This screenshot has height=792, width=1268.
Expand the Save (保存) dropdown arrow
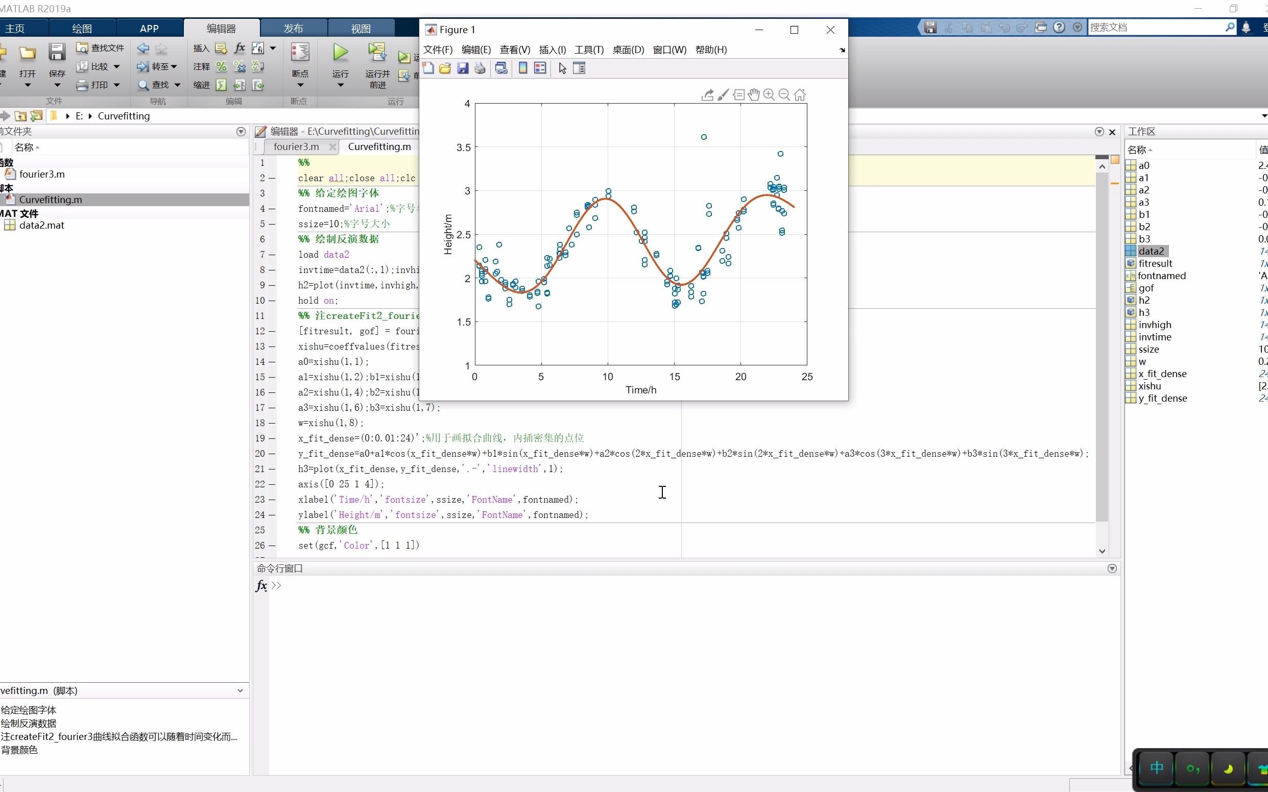pos(57,85)
